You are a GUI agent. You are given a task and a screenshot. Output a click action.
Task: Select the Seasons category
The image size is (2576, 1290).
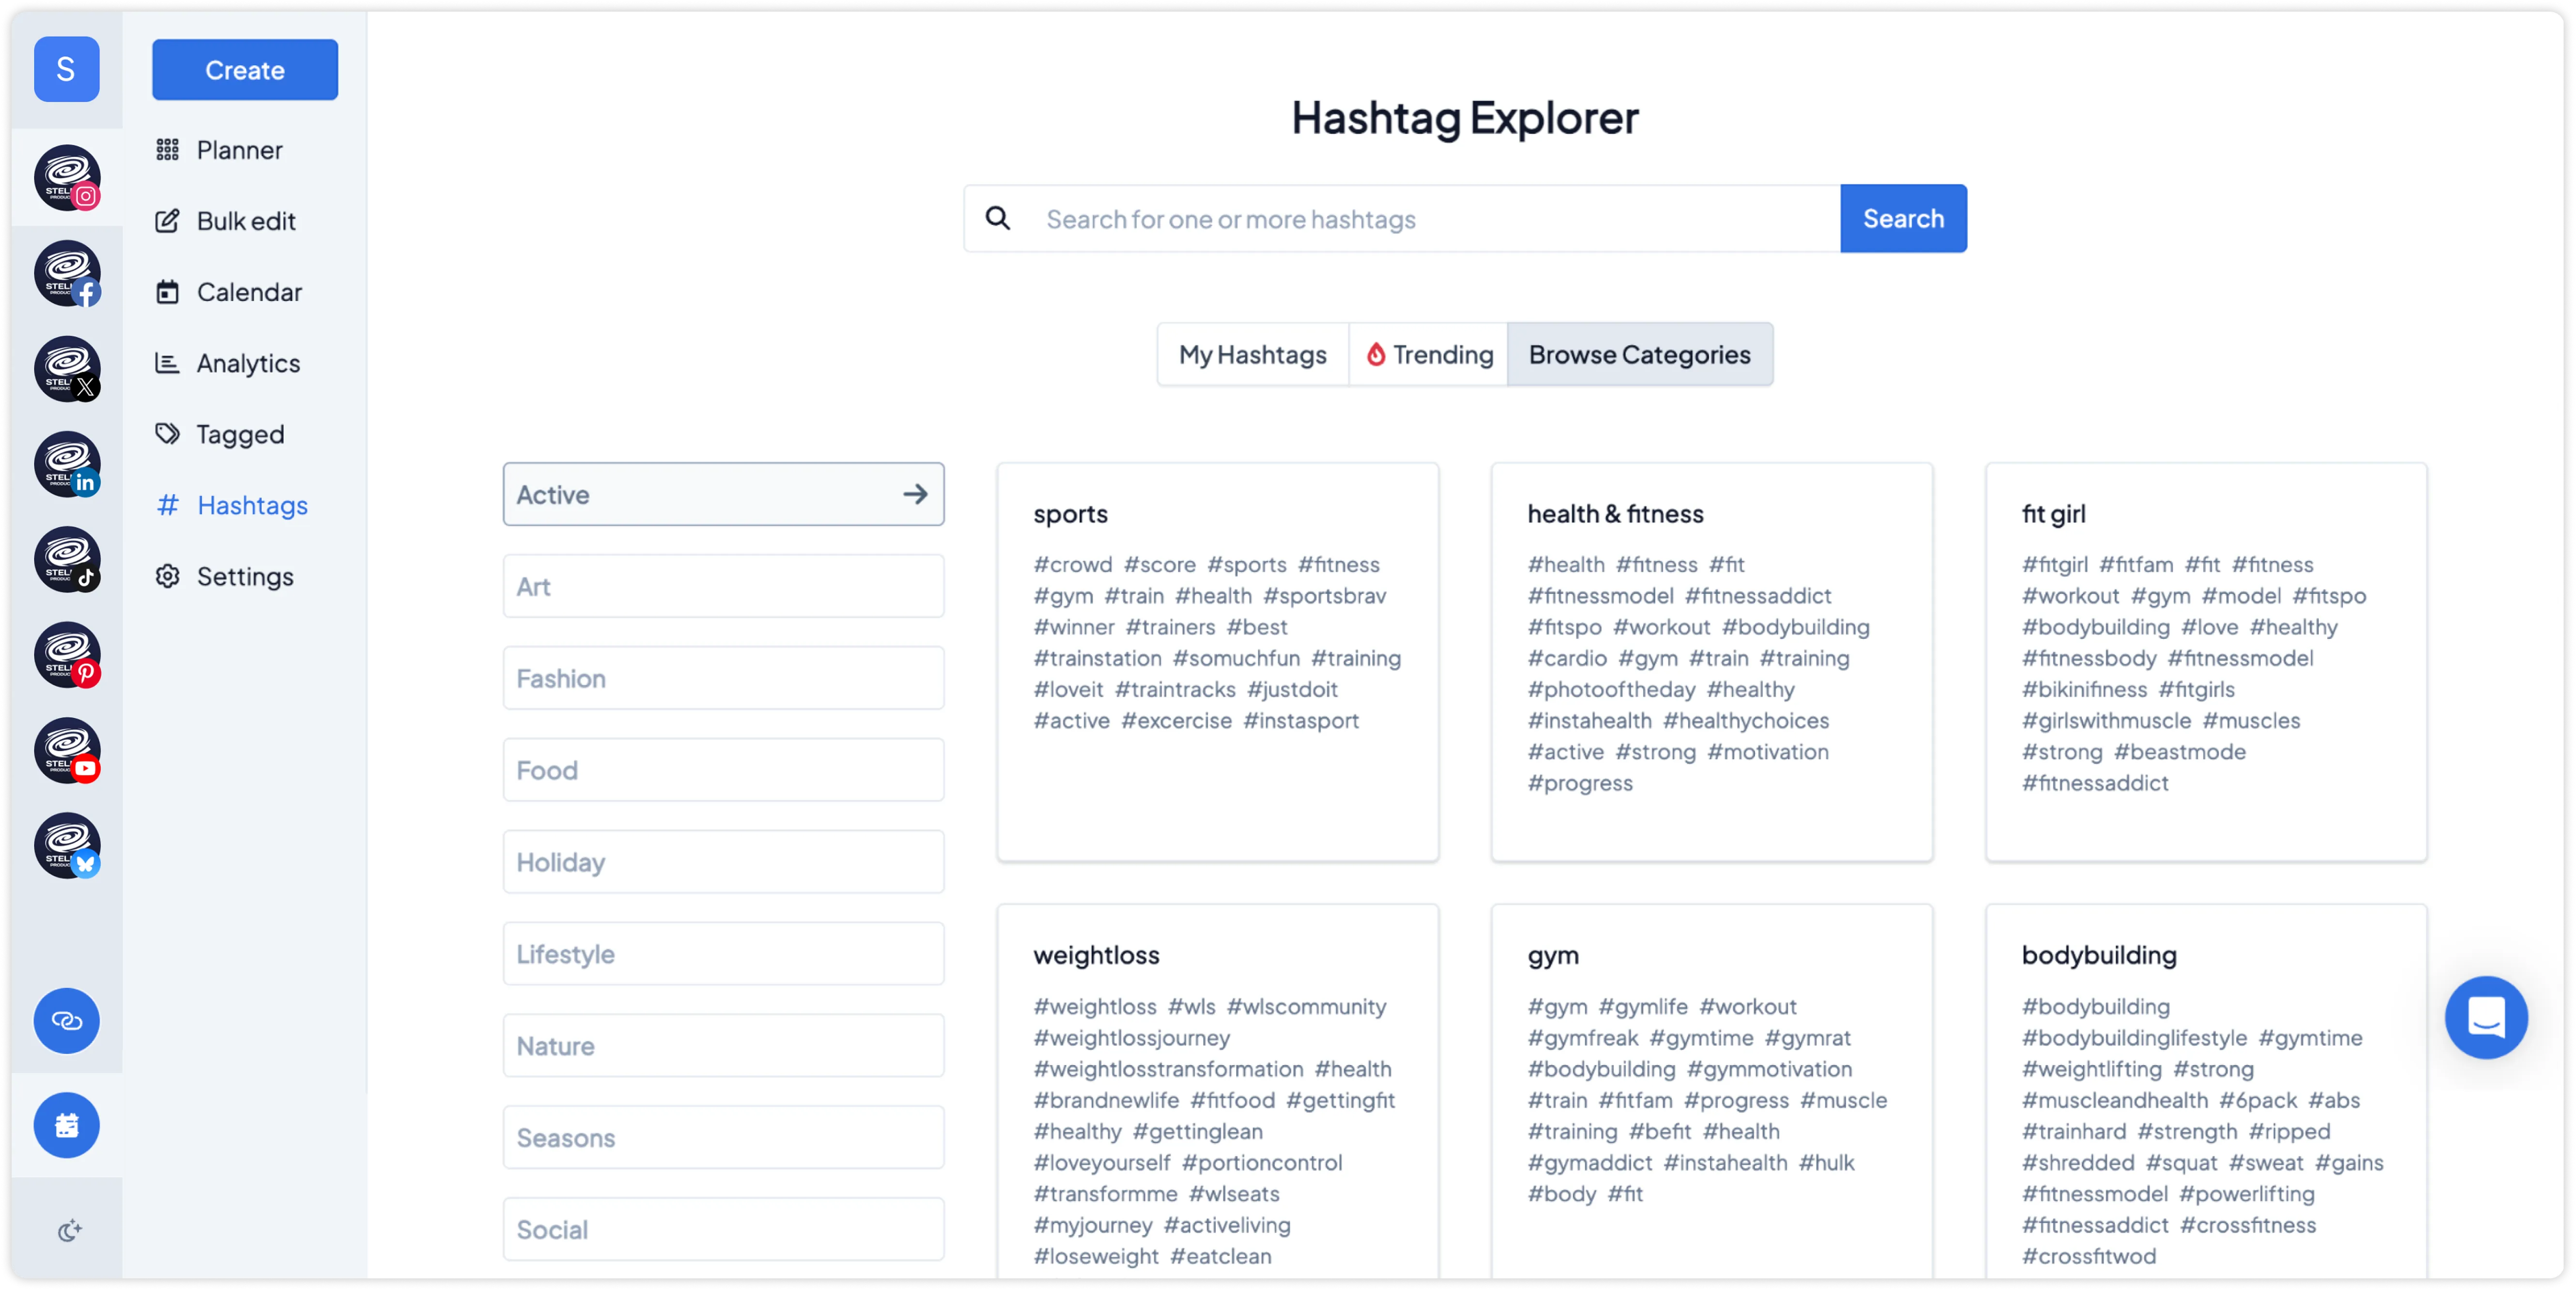723,1138
